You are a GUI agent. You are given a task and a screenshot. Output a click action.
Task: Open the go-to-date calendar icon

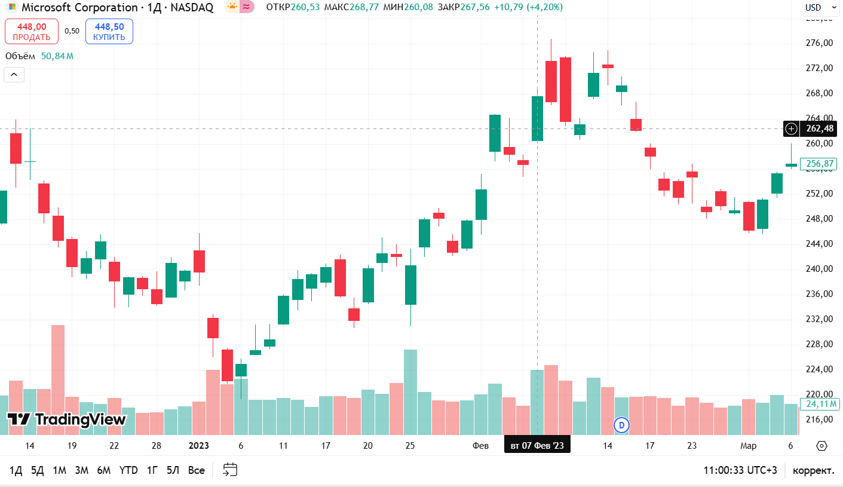230,470
